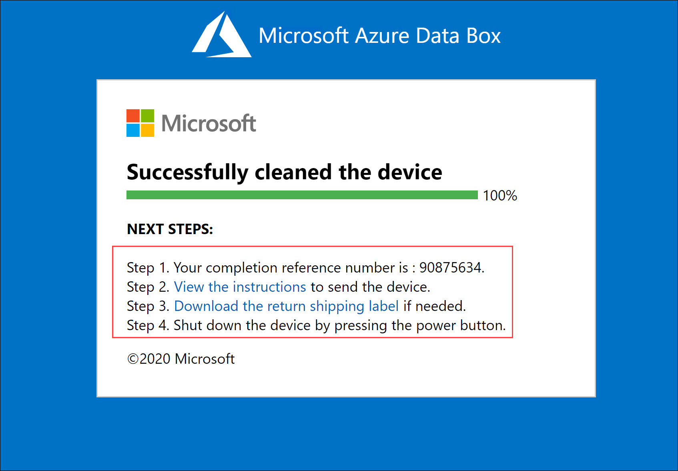Open Download the return shipping label link
Image resolution: width=678 pixels, height=471 pixels.
pyautogui.click(x=287, y=306)
